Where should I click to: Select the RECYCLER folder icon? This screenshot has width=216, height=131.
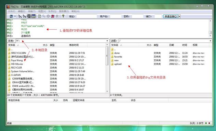point(9,68)
